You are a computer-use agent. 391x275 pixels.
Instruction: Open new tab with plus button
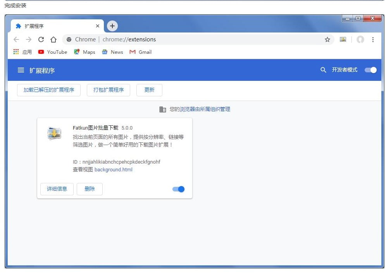point(112,26)
